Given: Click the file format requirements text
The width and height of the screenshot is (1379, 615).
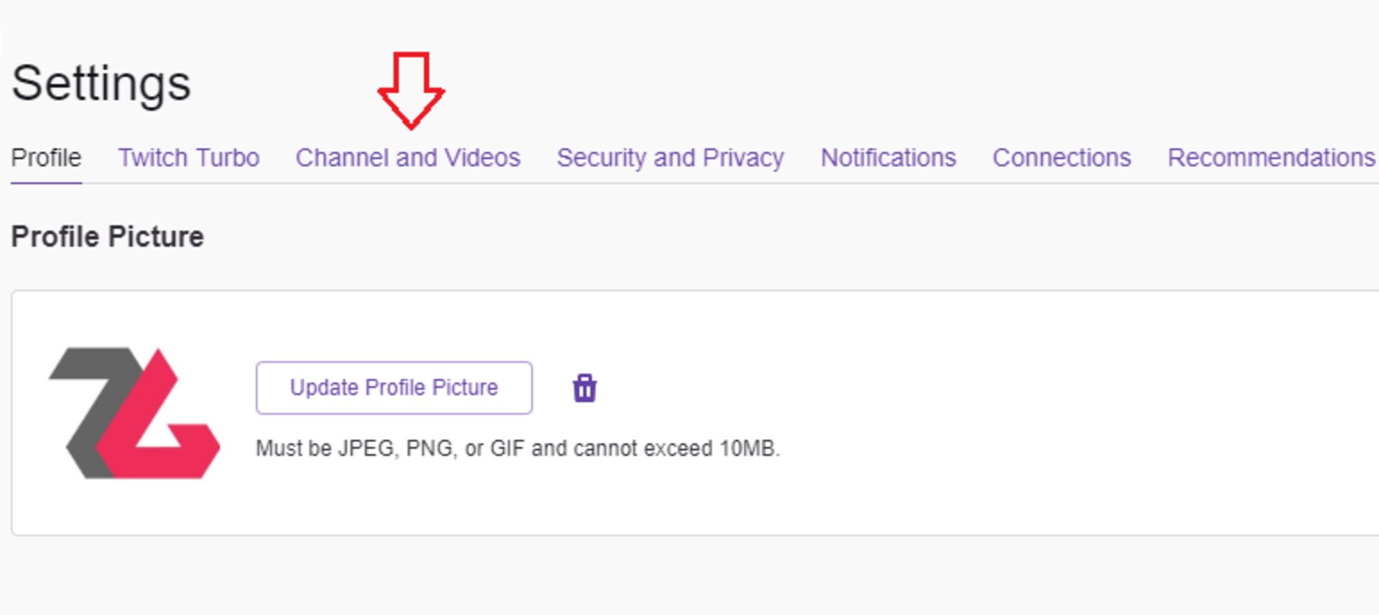Looking at the screenshot, I should coord(518,449).
